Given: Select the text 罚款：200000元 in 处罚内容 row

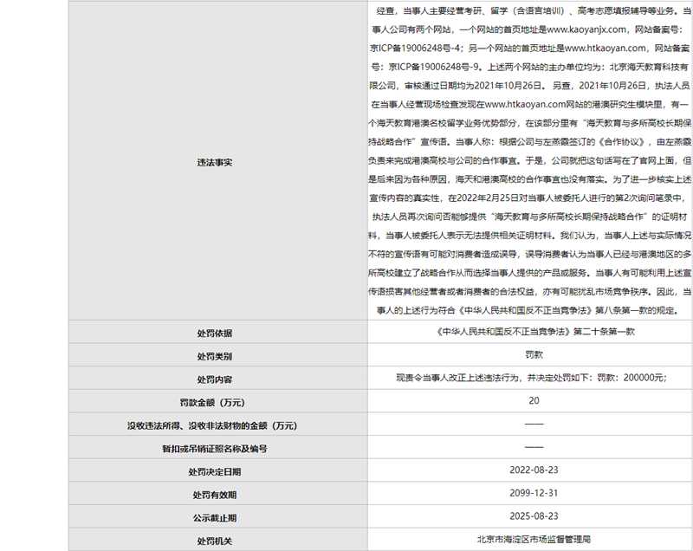Looking at the screenshot, I should coord(630,378).
